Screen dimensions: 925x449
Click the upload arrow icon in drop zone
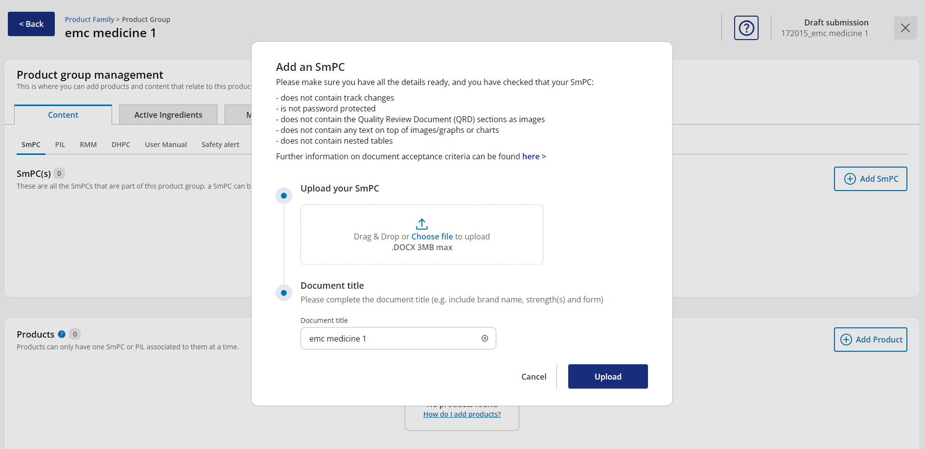[422, 224]
